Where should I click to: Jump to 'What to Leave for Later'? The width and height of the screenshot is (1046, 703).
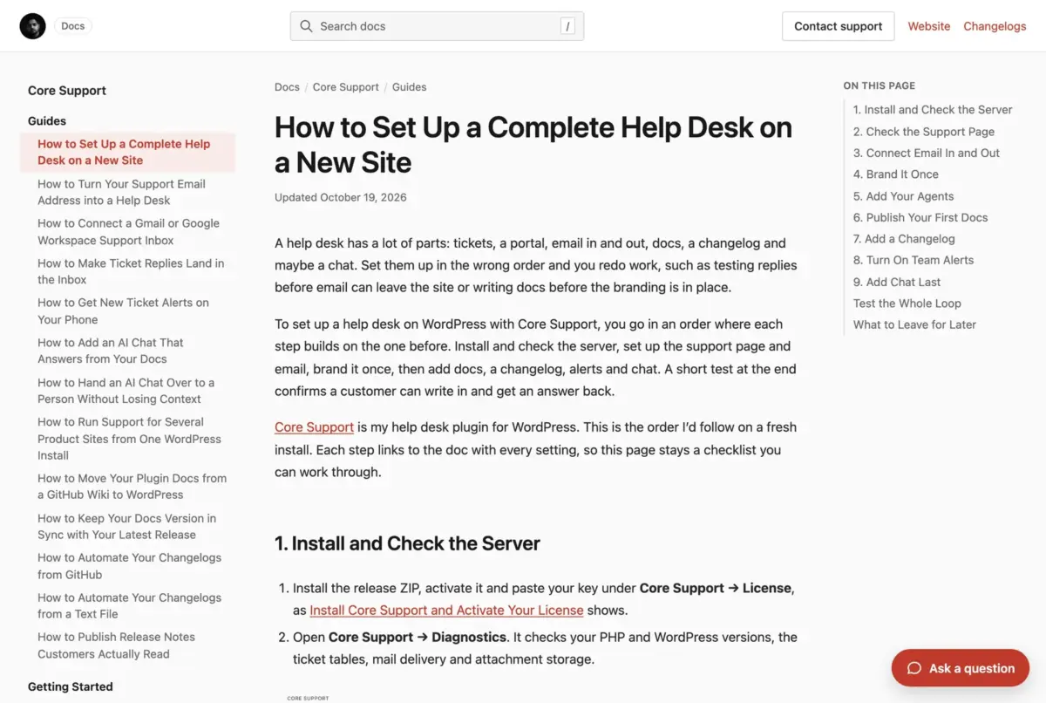tap(914, 324)
